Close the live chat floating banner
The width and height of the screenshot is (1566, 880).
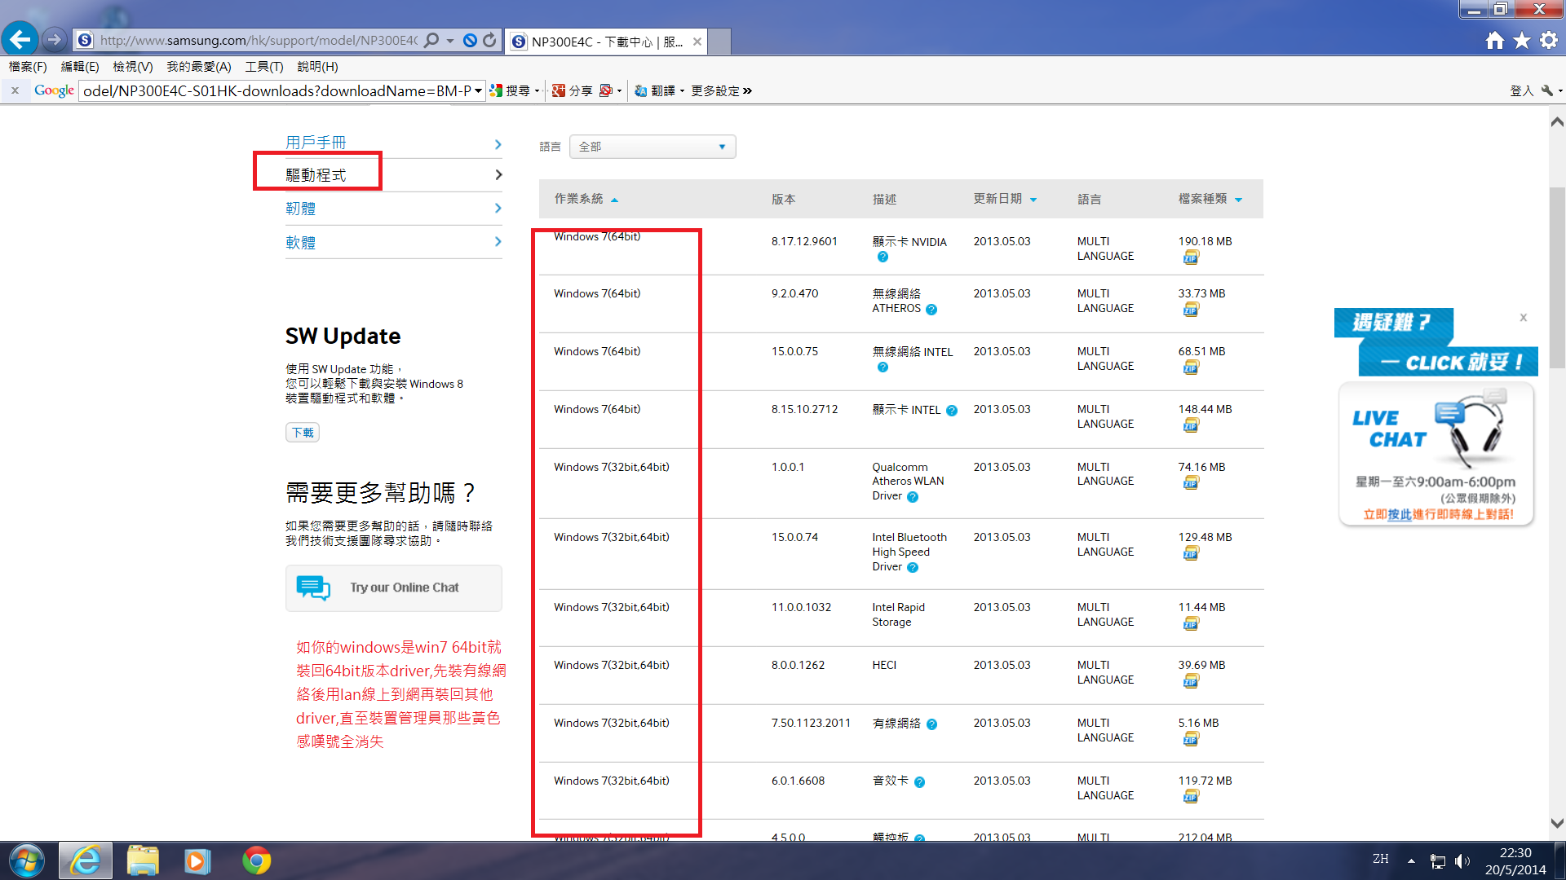point(1523,318)
